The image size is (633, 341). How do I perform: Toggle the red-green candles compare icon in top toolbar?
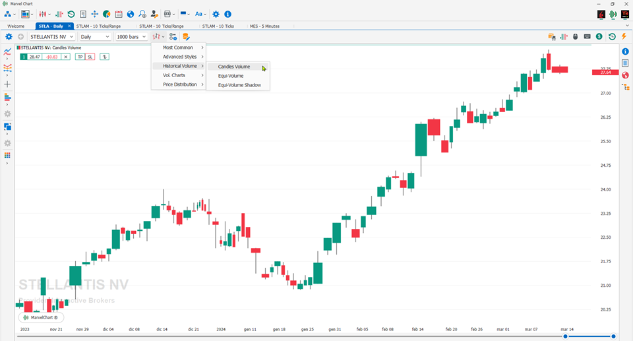tap(59, 14)
